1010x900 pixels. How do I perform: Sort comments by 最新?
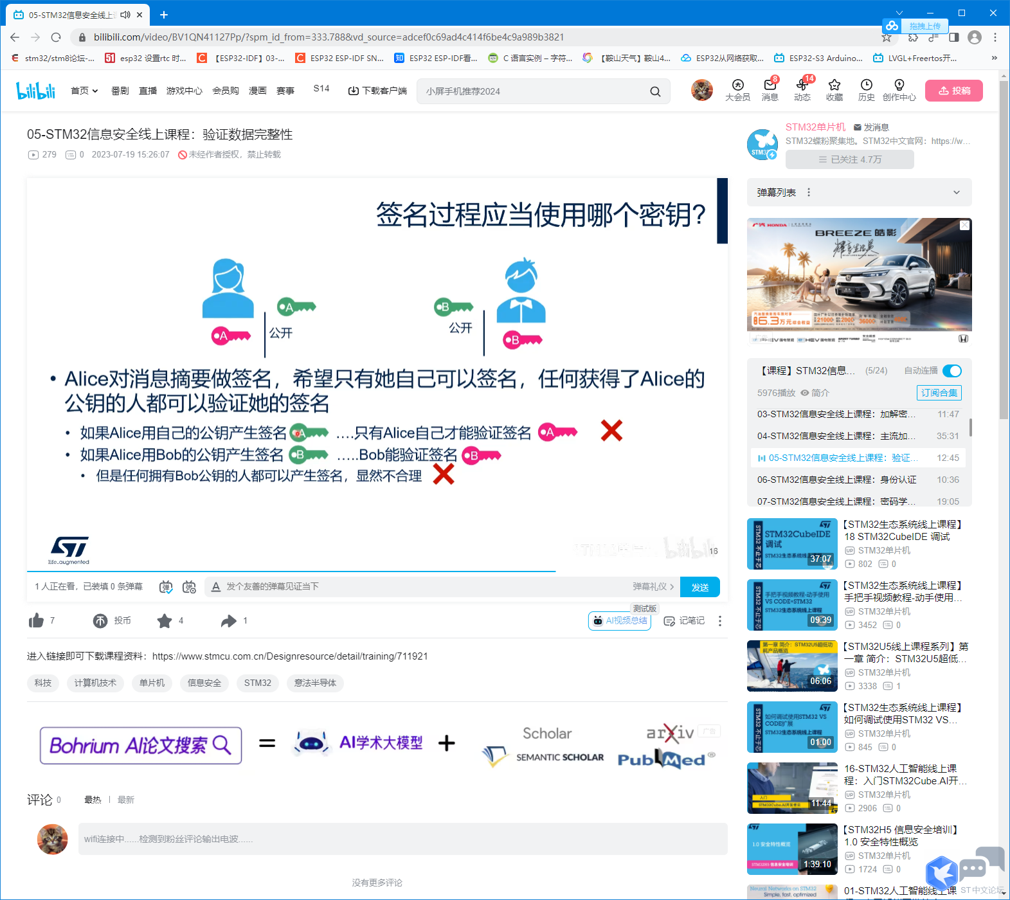click(126, 800)
